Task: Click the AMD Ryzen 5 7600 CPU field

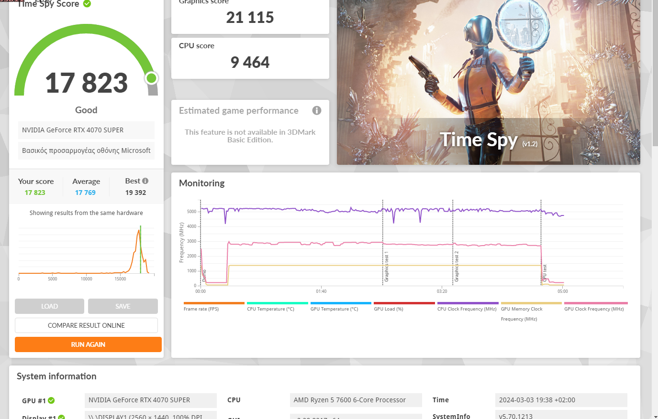Action: point(356,400)
